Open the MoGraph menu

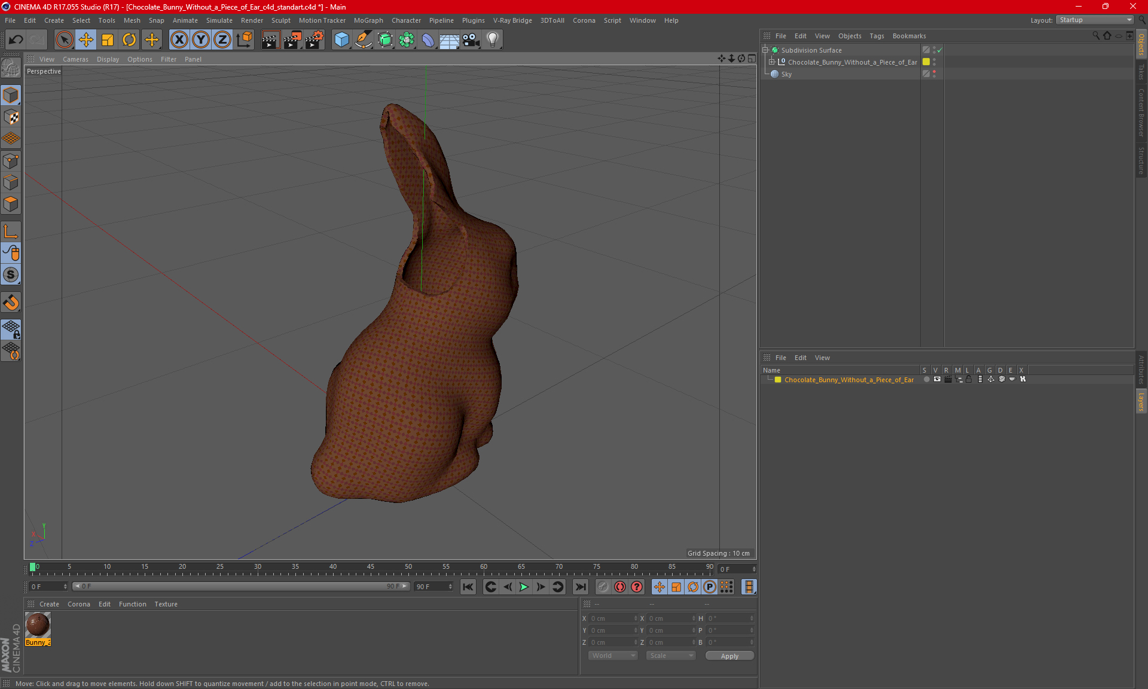(x=368, y=20)
